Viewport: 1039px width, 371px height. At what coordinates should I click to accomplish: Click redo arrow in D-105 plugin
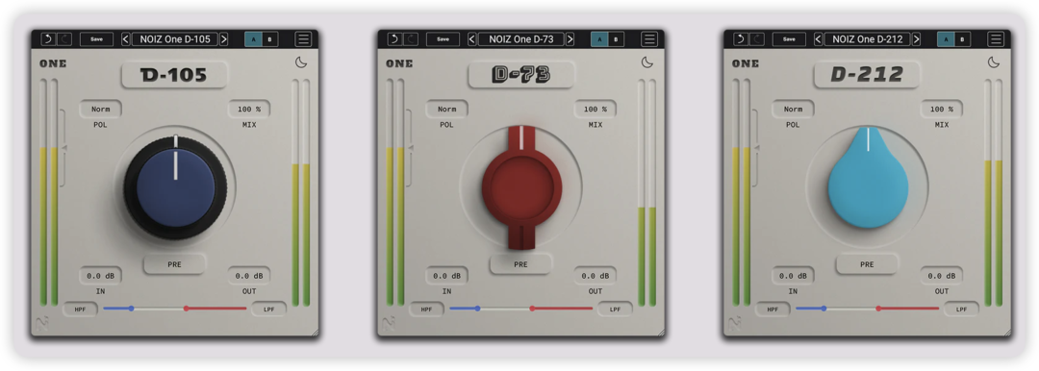65,39
